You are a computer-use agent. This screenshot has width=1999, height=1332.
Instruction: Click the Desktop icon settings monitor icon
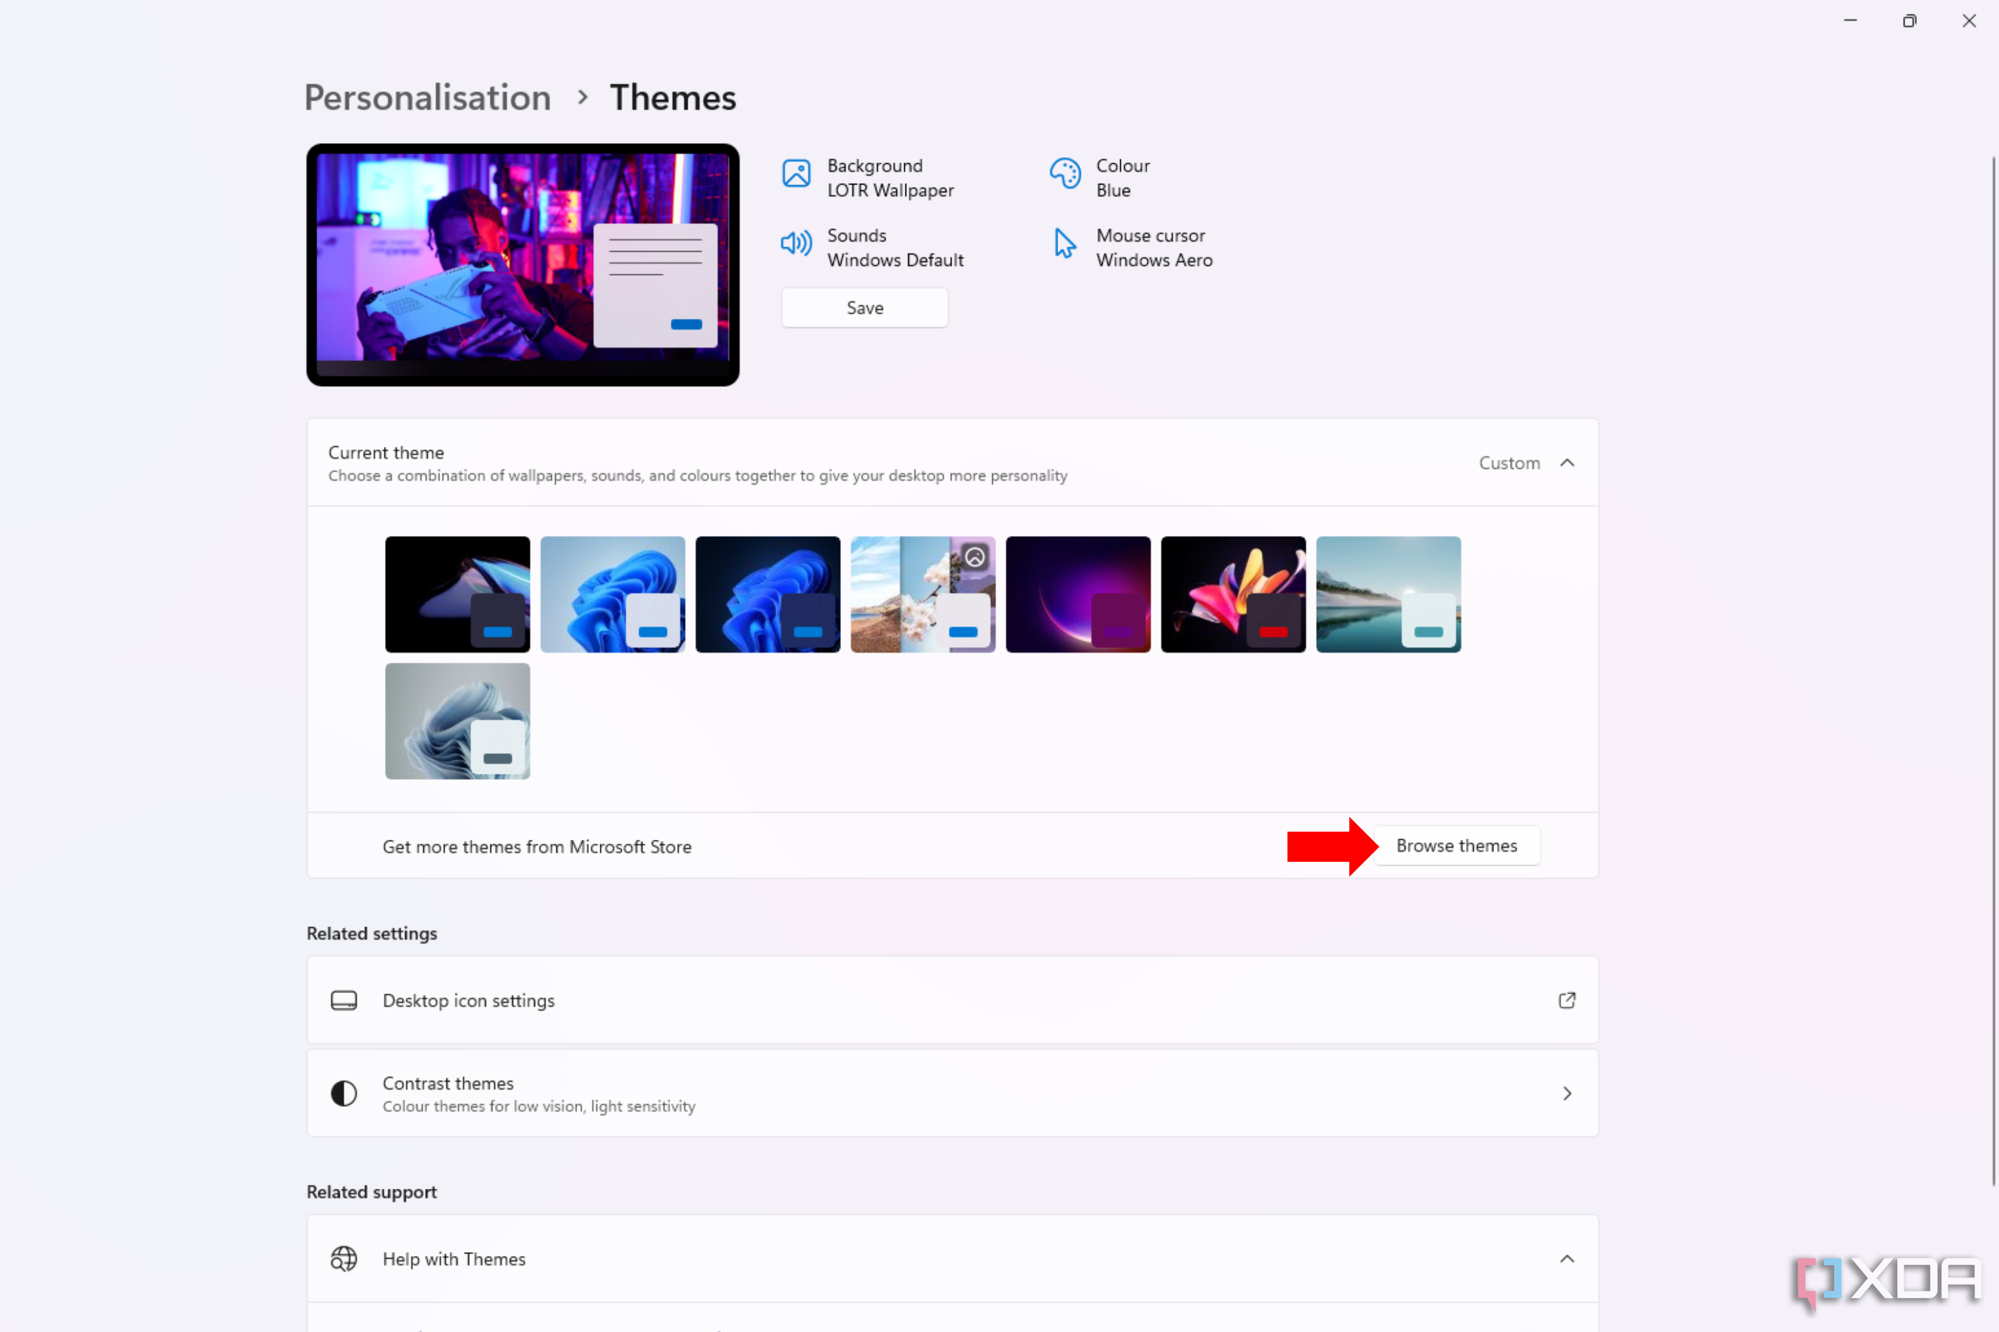click(x=343, y=1001)
